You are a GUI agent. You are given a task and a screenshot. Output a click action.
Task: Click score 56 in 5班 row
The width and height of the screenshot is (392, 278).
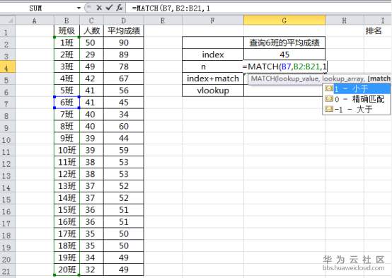(124, 91)
